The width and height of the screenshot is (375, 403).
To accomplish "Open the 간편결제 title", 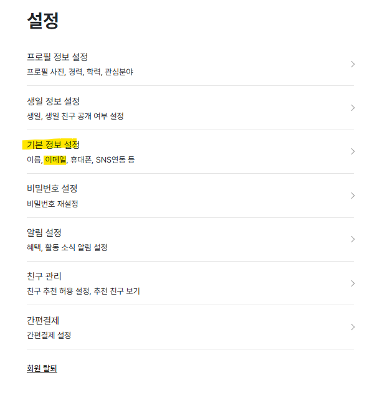I will [43, 320].
